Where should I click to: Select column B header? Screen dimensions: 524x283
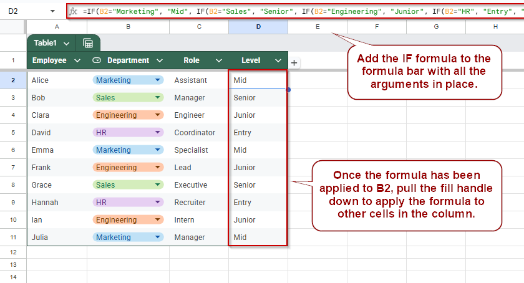[x=129, y=27]
